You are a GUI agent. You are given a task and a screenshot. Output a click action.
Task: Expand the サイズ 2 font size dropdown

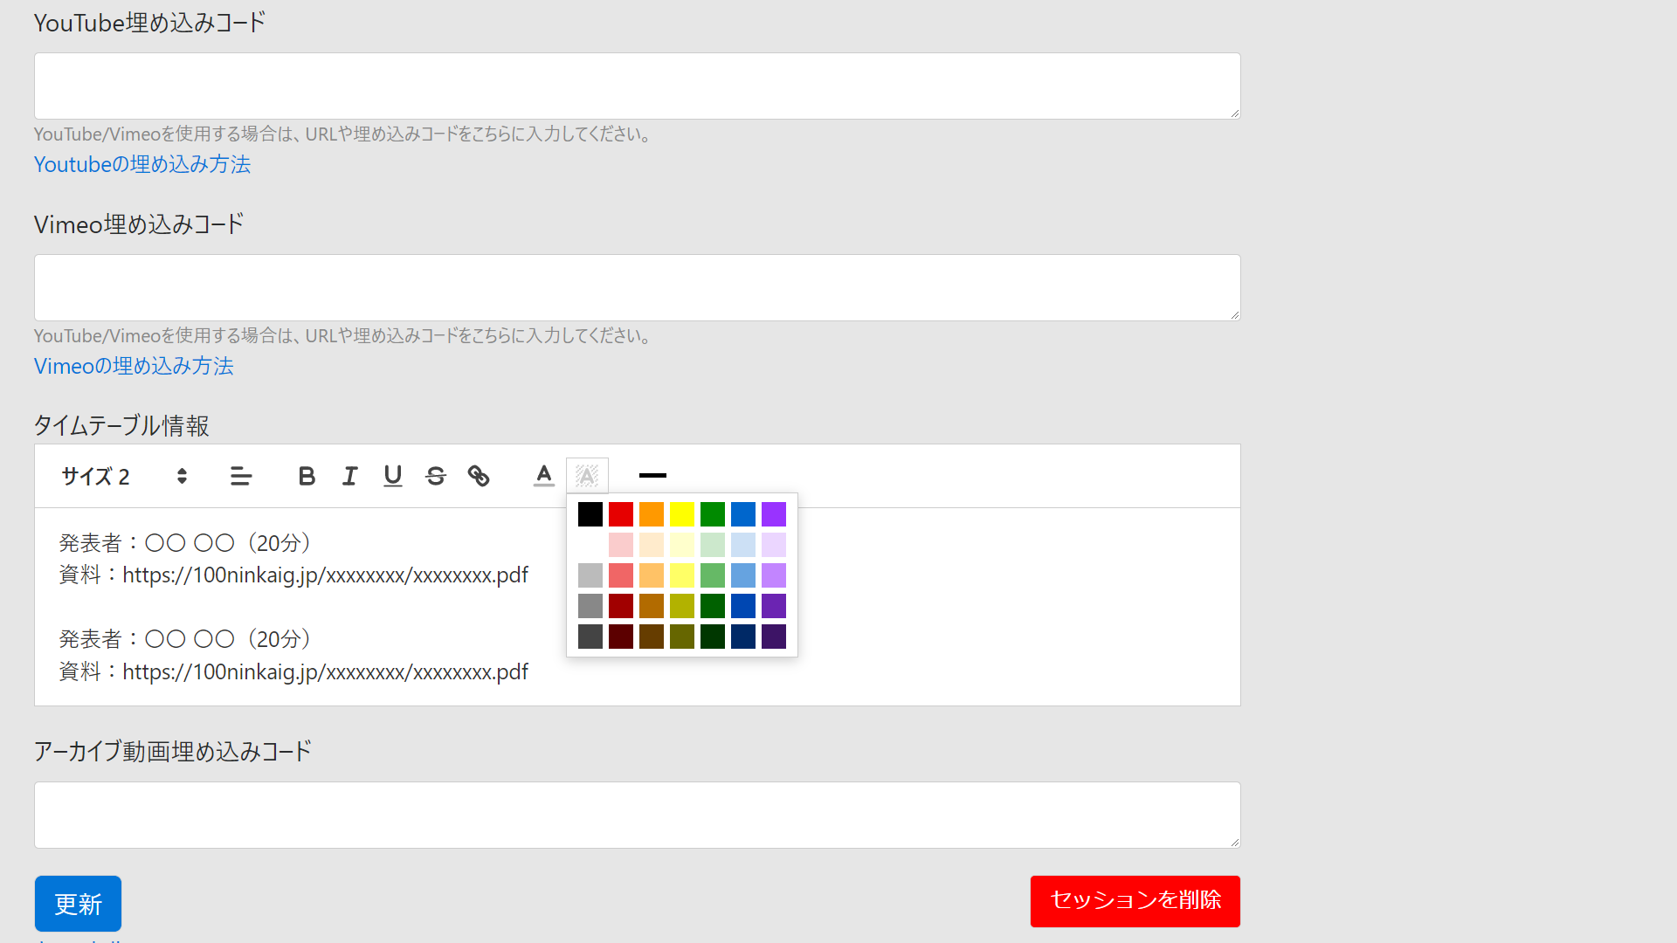tap(123, 476)
